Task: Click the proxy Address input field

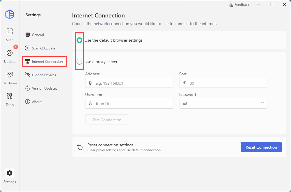Action: pos(132,83)
